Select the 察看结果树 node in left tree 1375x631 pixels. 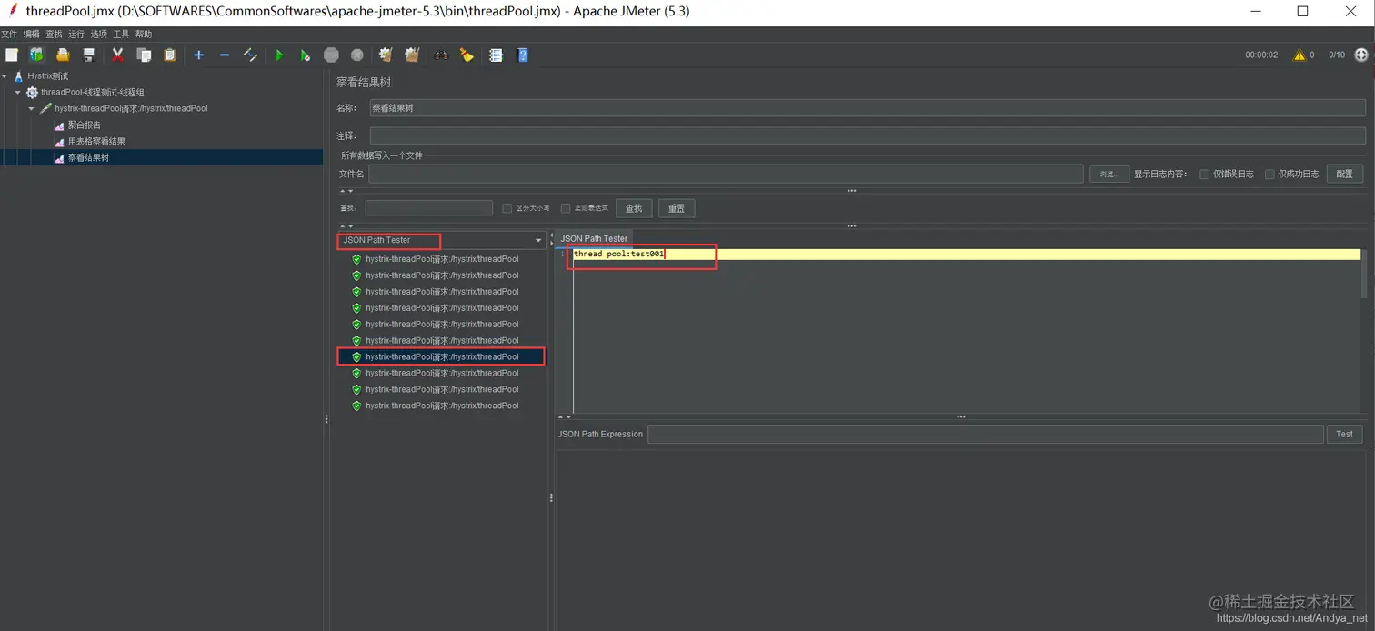click(x=88, y=158)
